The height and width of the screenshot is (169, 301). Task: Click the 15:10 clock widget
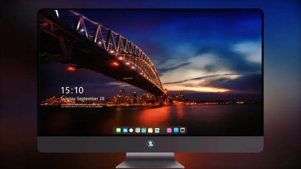click(72, 90)
